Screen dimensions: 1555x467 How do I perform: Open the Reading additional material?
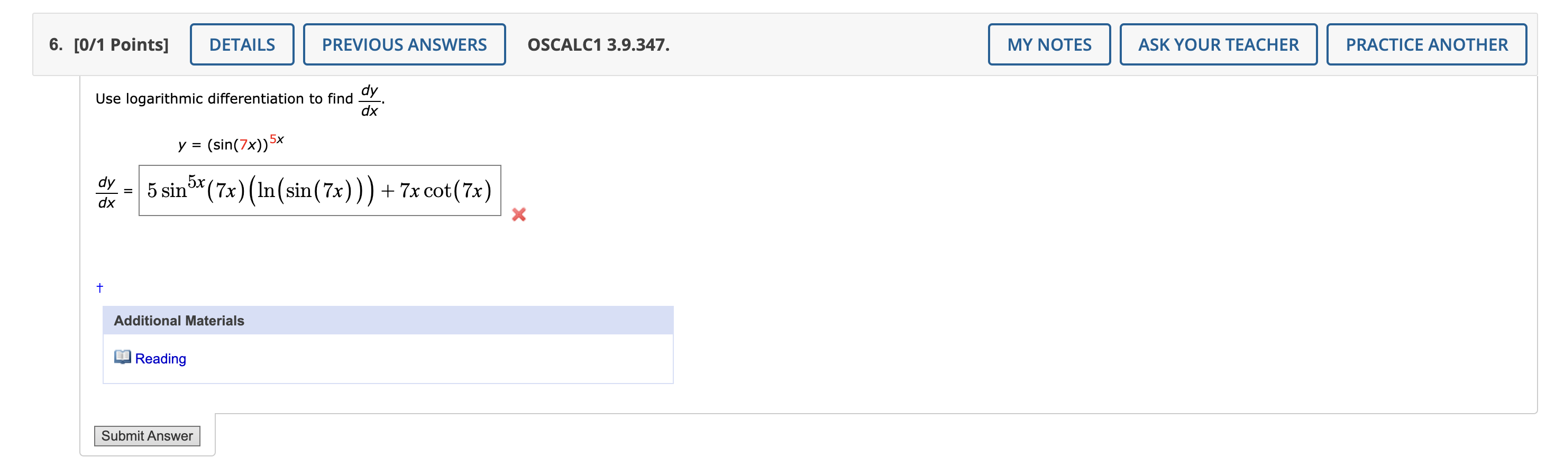(x=160, y=358)
